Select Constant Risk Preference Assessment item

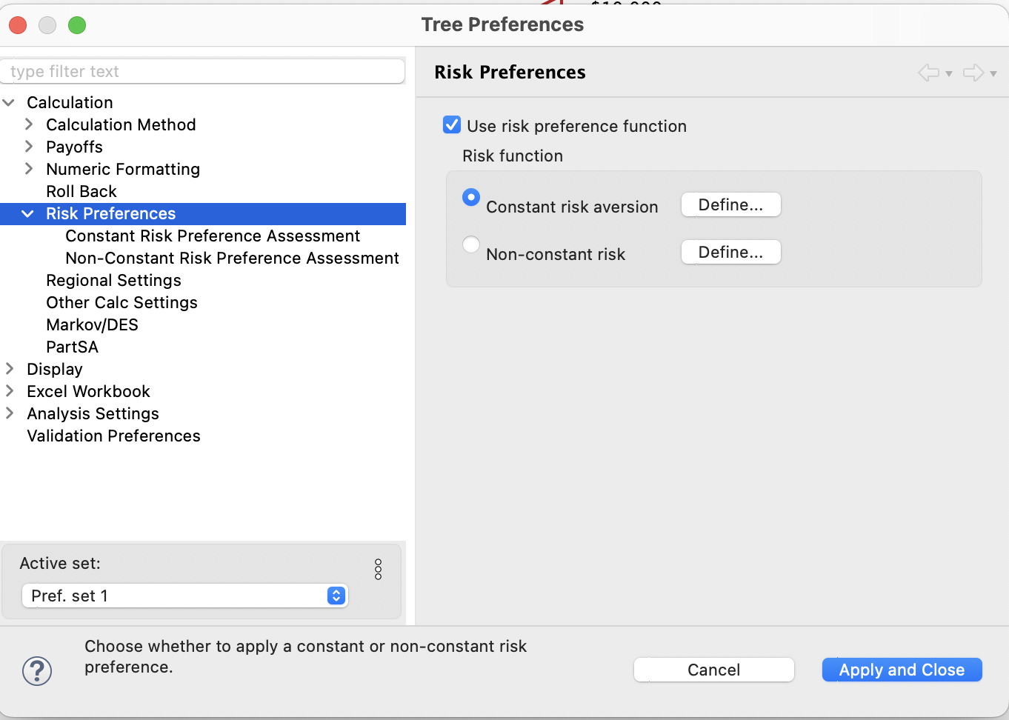(x=213, y=236)
